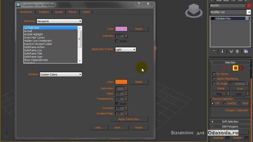Select Cross Hair Cursor in the list
253x142 pixels.
tap(50, 37)
